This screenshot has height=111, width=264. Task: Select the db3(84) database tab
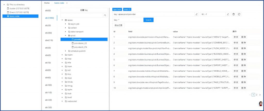point(48,33)
